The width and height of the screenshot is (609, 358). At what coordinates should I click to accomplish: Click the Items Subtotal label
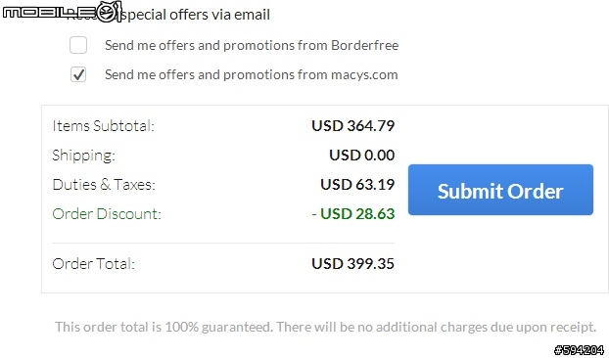pyautogui.click(x=104, y=125)
